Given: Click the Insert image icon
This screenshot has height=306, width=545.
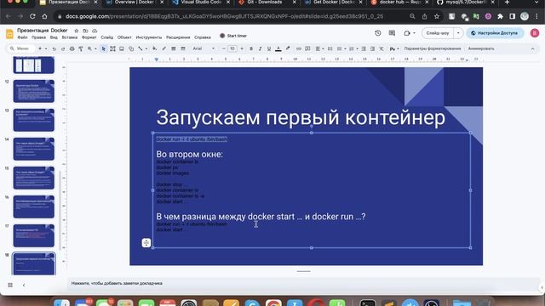Looking at the screenshot, I should tap(122, 49).
